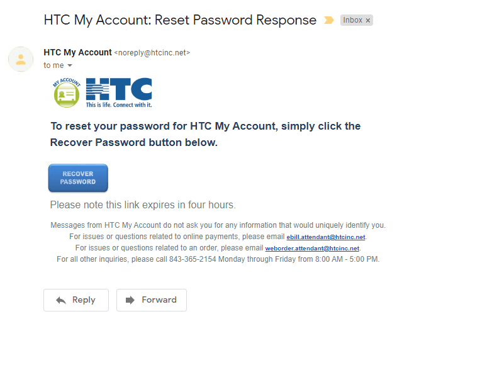
Task: Click the noreply@htcinc.net sender address
Action: (152, 53)
